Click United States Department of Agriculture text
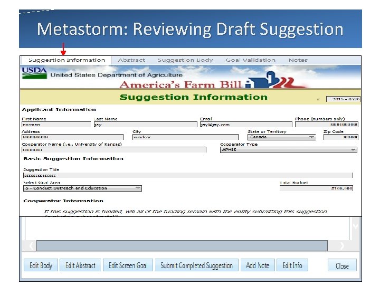The width and height of the screenshot is (380, 285). (x=116, y=75)
